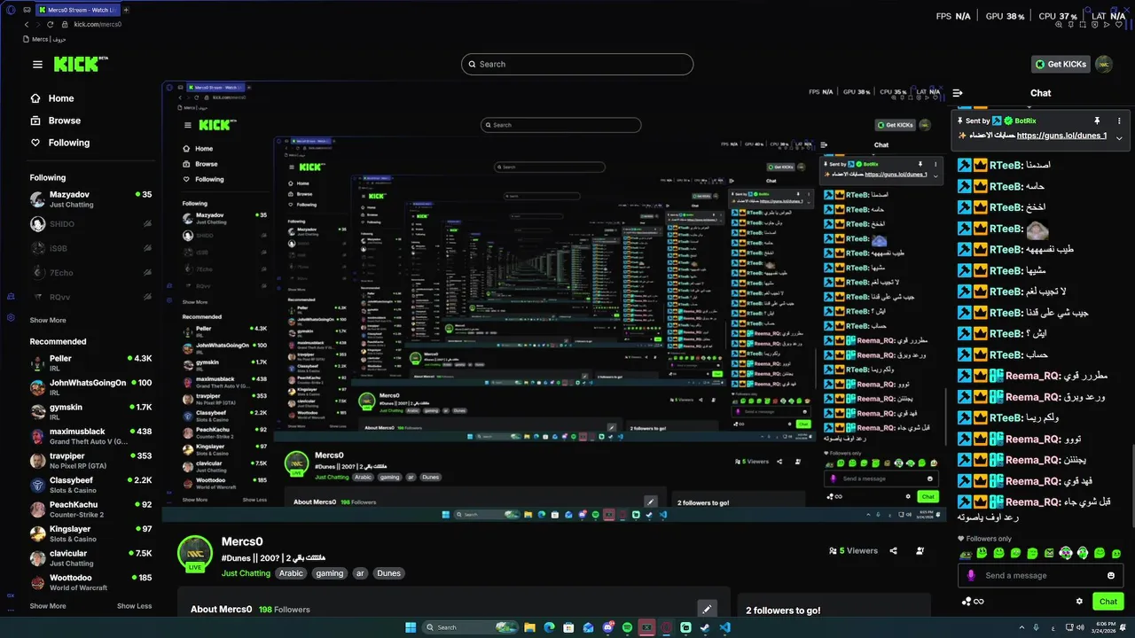Click RTeeB's image emote message
Viewport: 1135px width, 638px height.
[1037, 230]
